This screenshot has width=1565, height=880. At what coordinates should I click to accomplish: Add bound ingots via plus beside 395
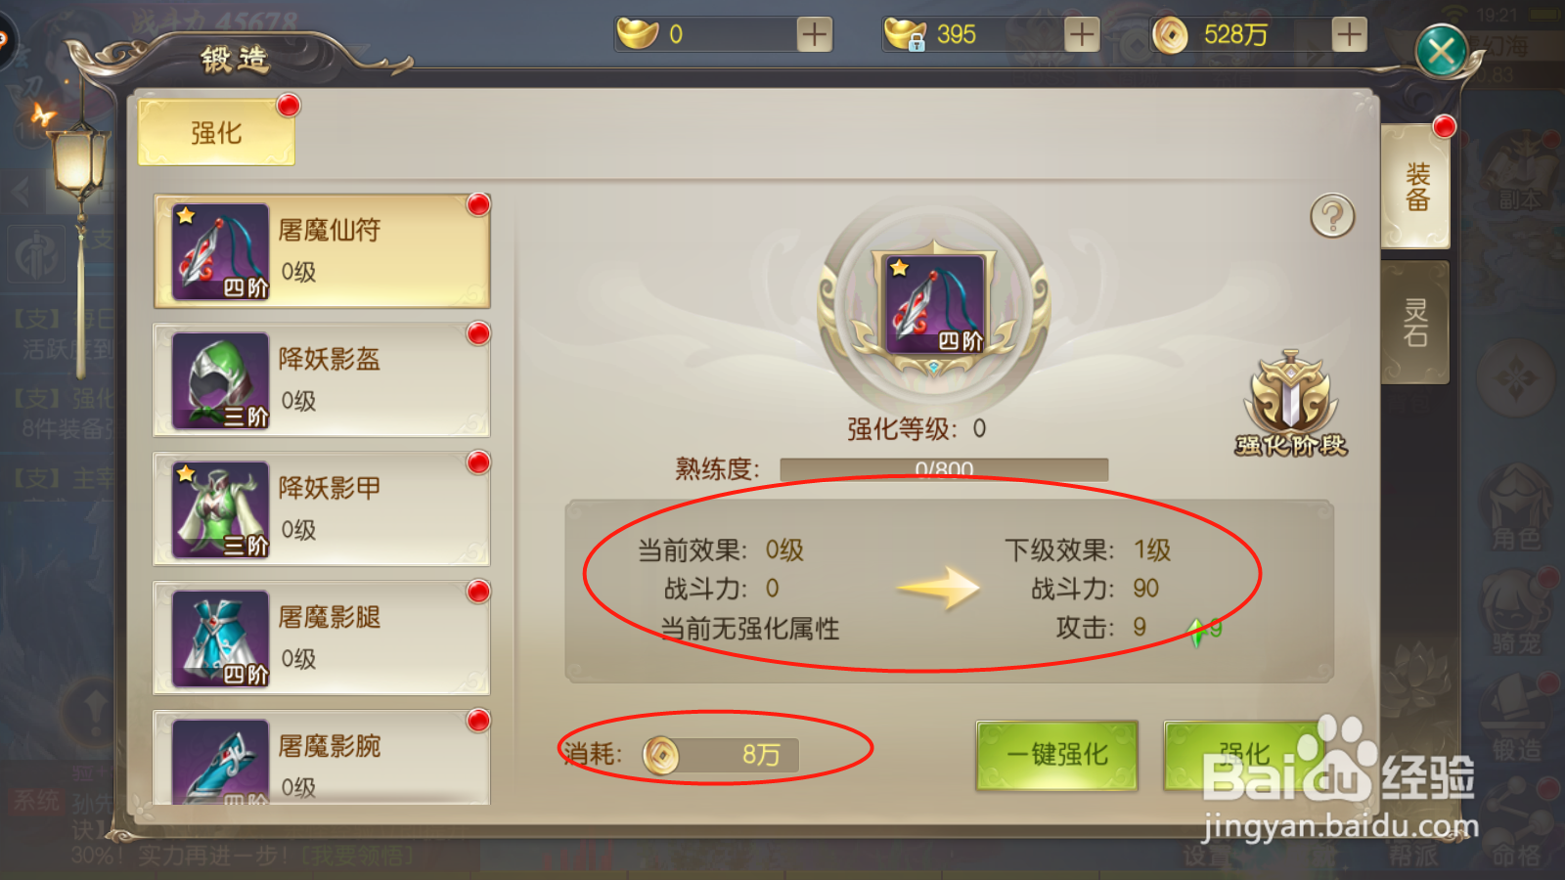click(x=1082, y=34)
